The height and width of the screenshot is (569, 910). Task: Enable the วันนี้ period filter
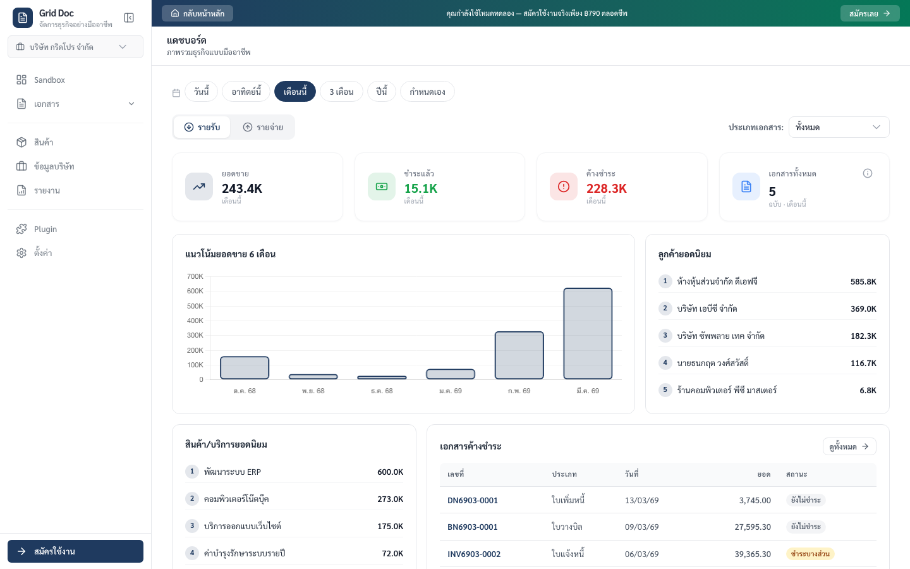point(201,92)
